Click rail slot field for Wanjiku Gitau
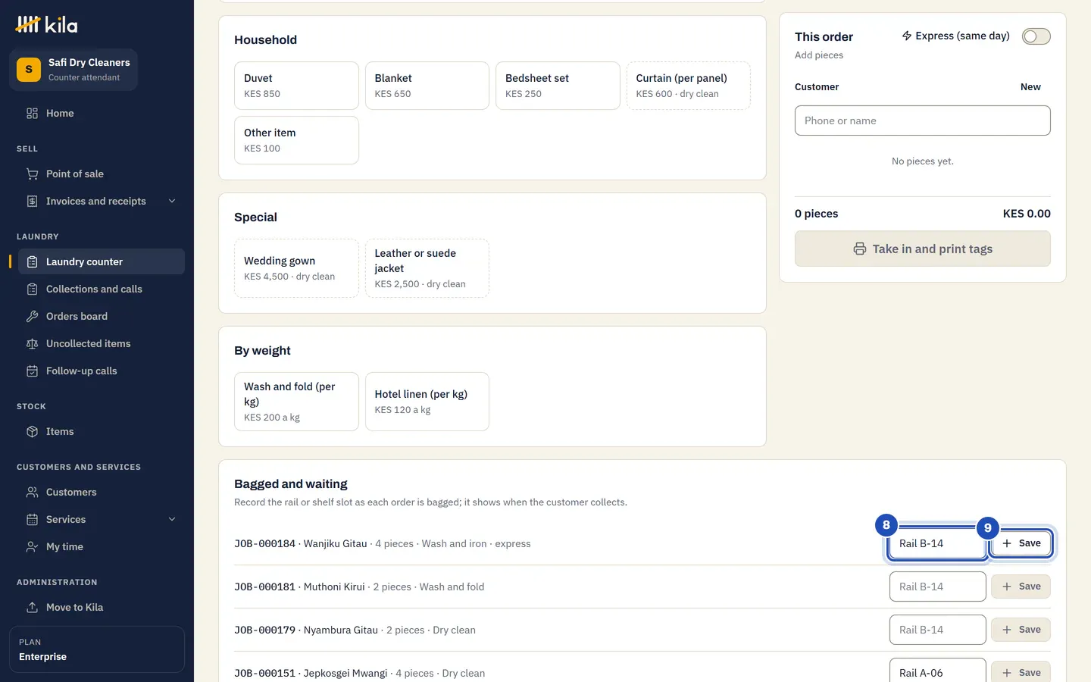This screenshot has width=1091, height=682. [x=937, y=543]
